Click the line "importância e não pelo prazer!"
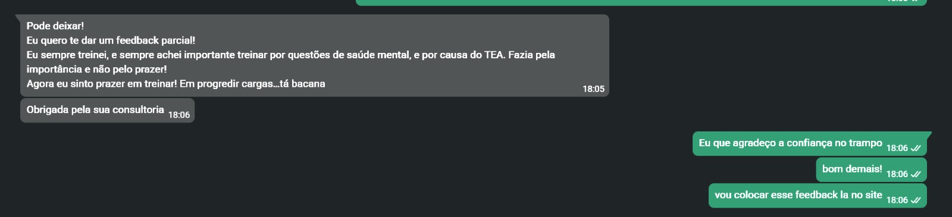This screenshot has height=217, width=952. pos(96,69)
